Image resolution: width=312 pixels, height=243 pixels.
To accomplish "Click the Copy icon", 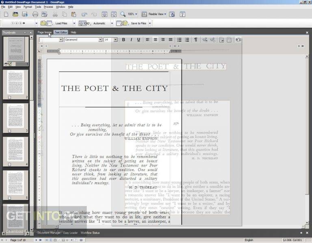I will click(65, 14).
